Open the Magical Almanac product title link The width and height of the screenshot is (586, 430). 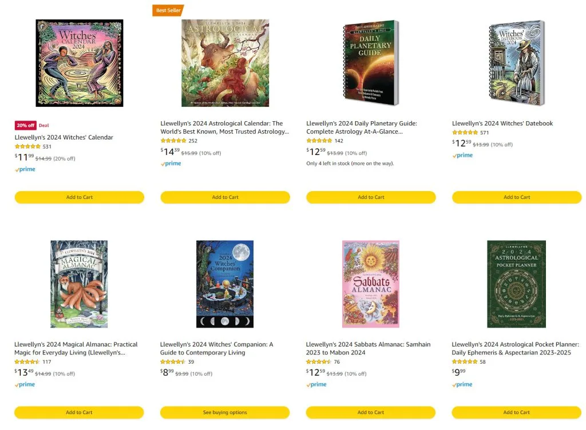[76, 348]
